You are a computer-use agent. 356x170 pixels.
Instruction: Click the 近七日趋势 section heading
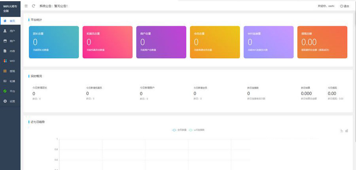pos(38,122)
